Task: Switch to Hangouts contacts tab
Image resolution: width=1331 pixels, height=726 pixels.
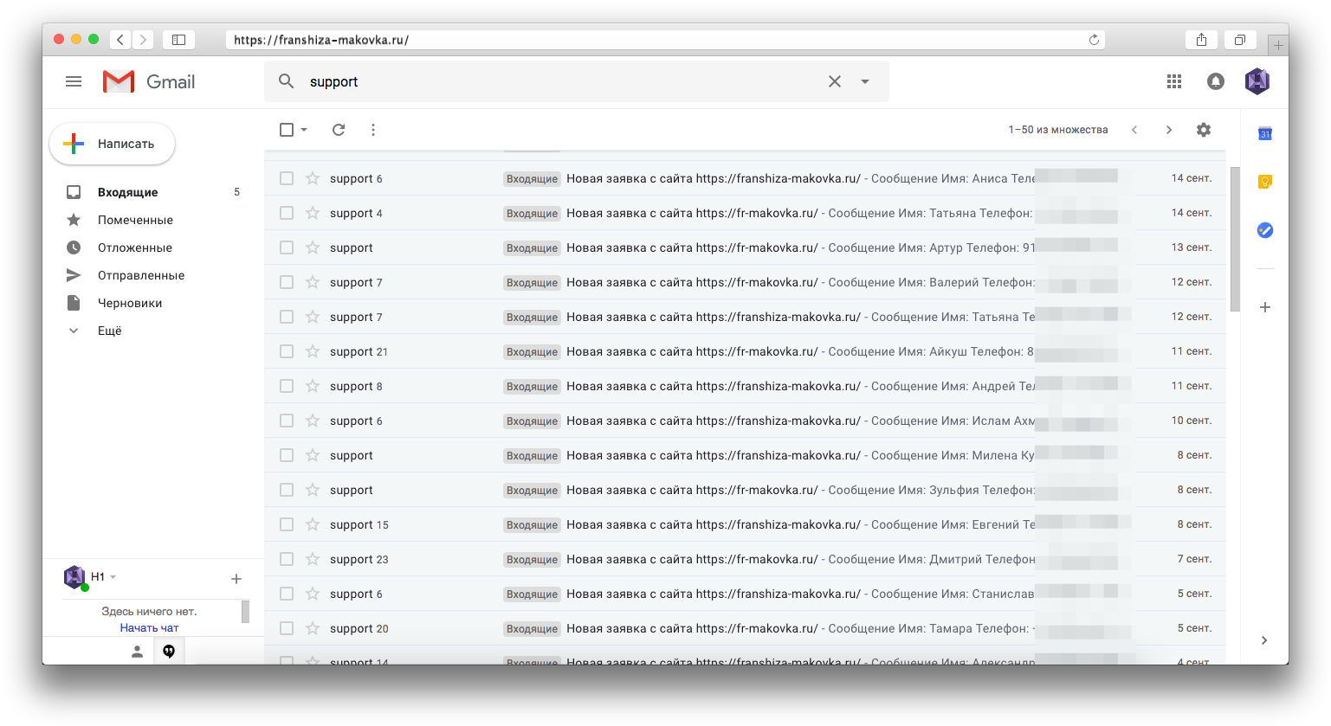Action: point(137,652)
